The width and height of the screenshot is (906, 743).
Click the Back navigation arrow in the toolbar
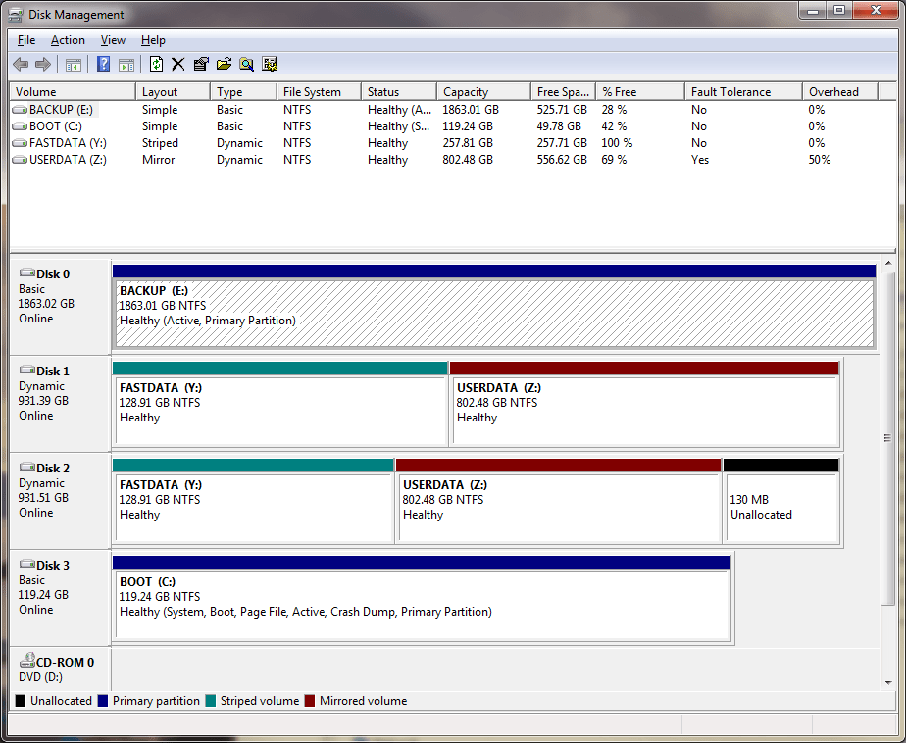(20, 64)
